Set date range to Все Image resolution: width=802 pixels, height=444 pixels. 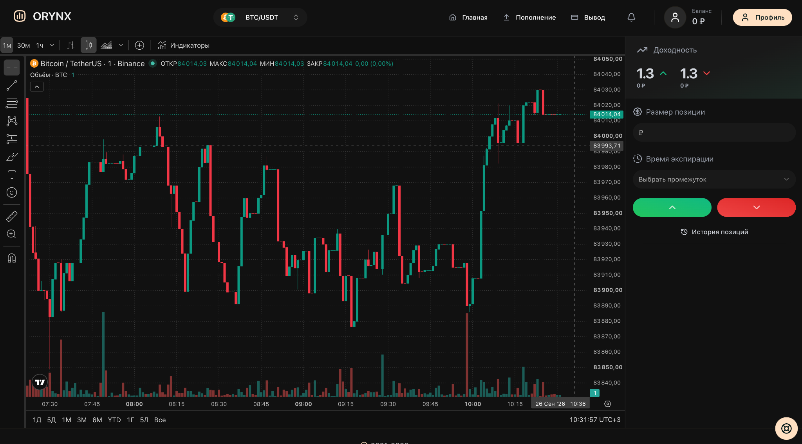(x=160, y=420)
